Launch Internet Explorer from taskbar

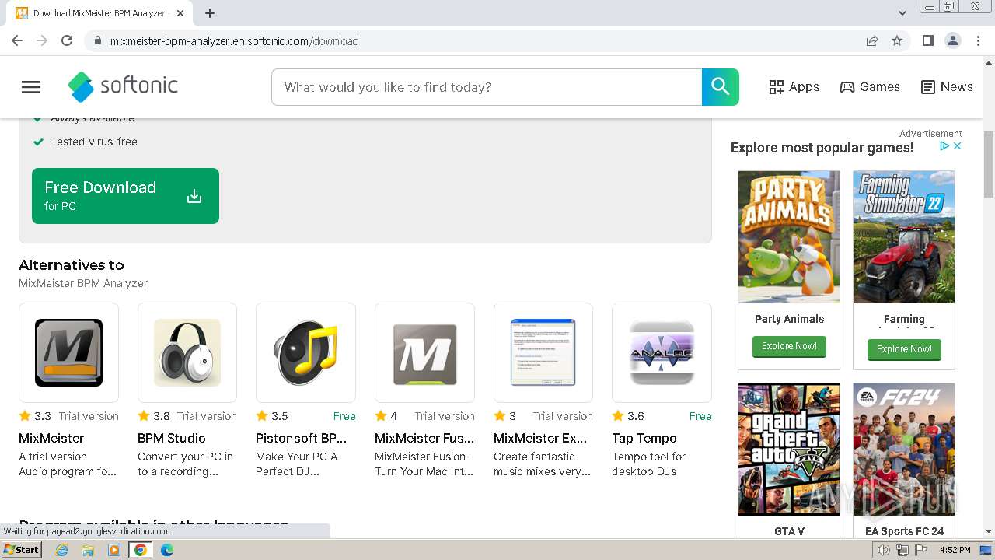tap(62, 550)
